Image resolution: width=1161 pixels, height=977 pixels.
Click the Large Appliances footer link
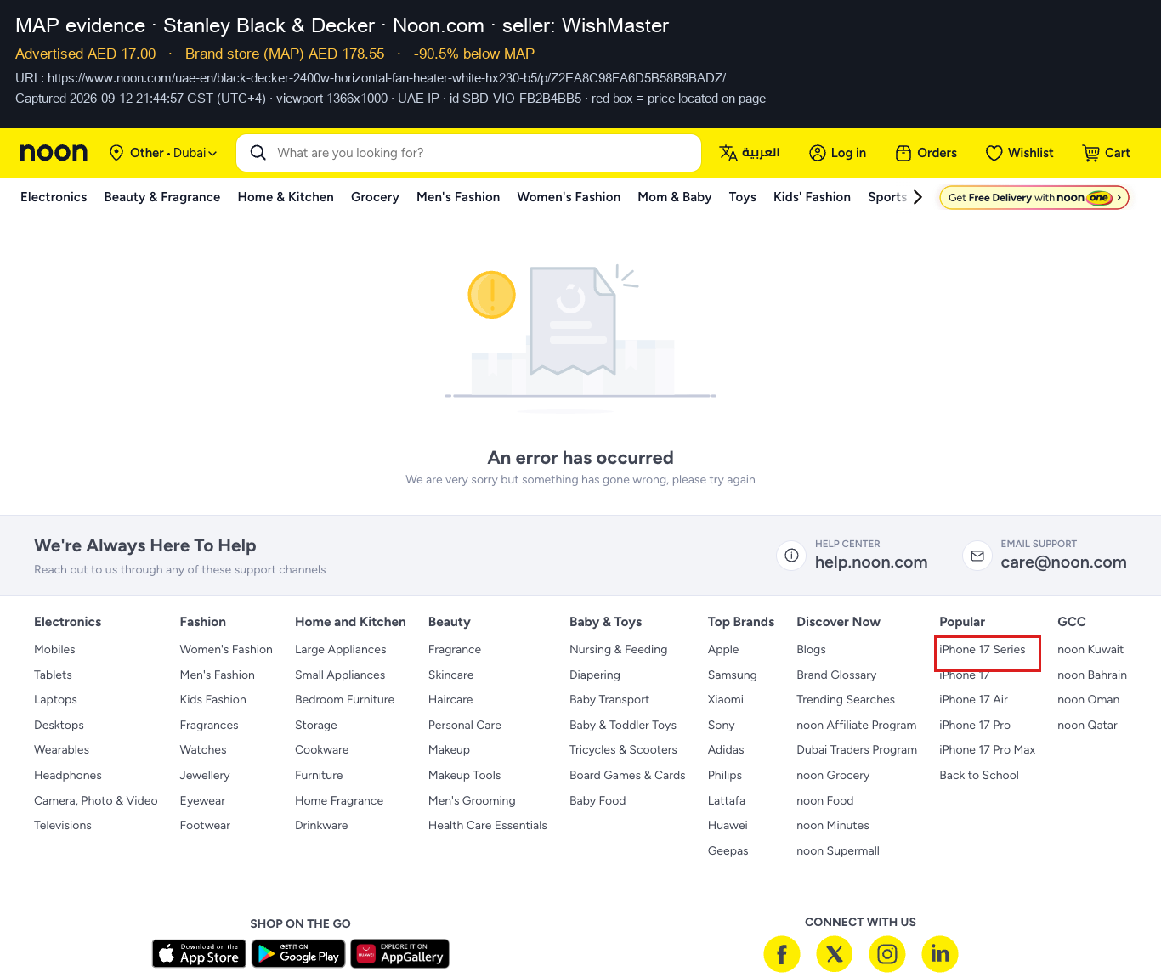(x=341, y=650)
